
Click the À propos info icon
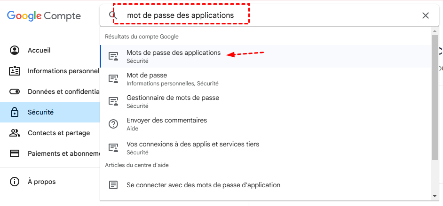(15, 182)
